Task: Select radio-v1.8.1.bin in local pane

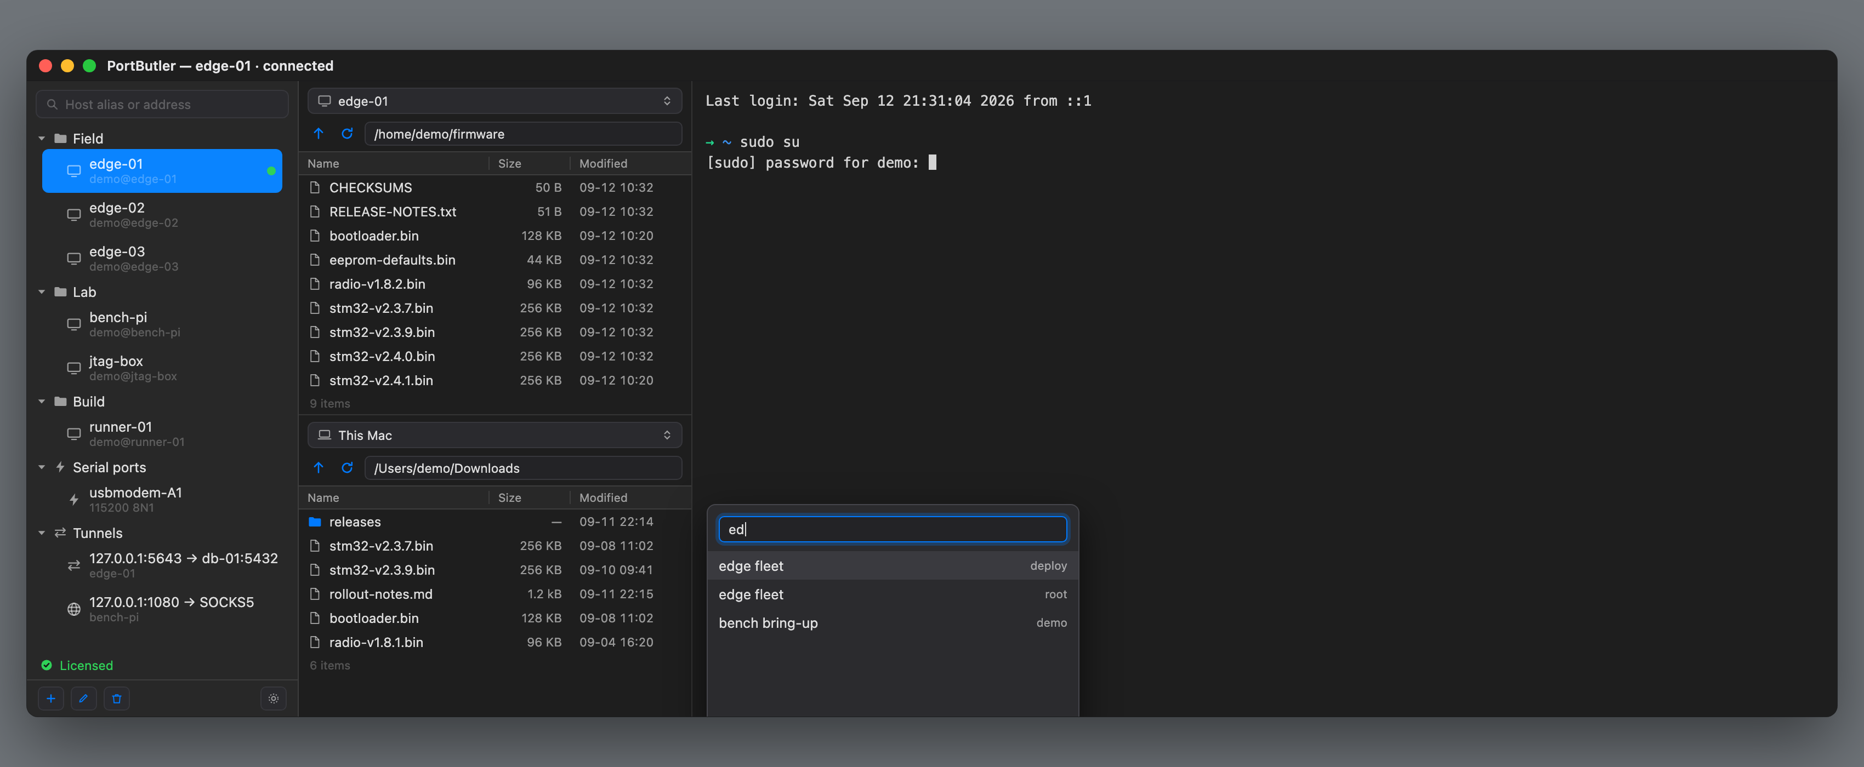Action: 495,642
